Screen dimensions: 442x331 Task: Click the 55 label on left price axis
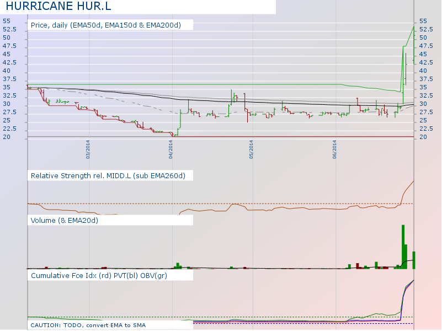[6, 21]
